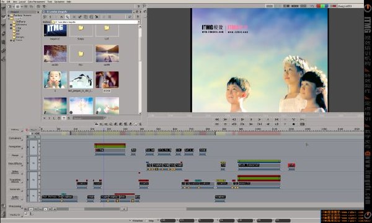Click the playhead marker on timeline ruler
Image resolution: width=372 pixels, height=223 pixels.
pos(104,129)
